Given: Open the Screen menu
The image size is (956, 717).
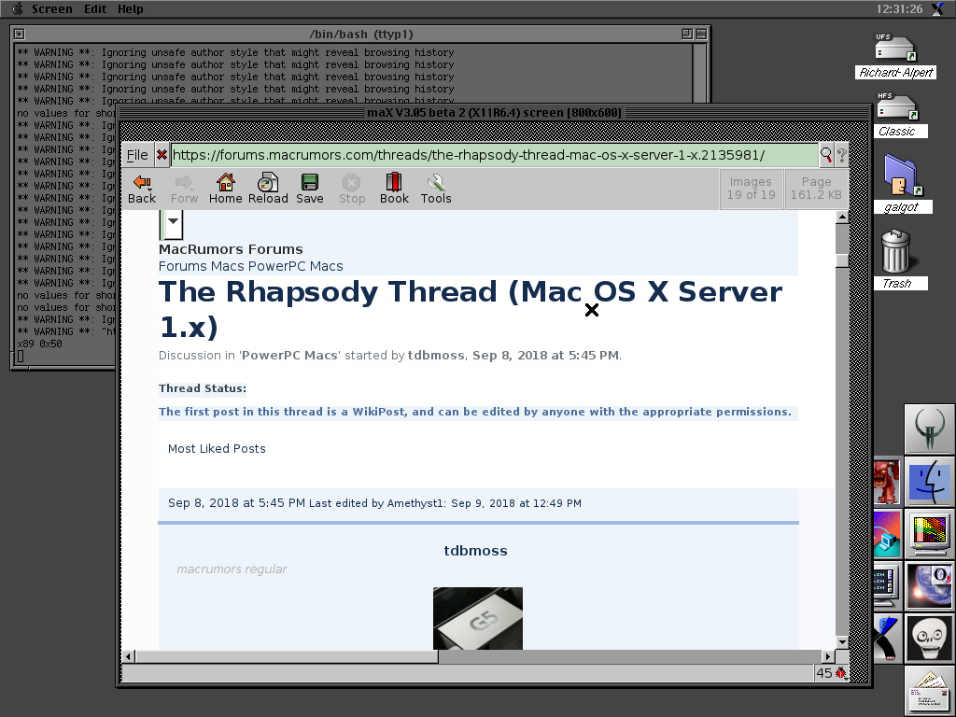Looking at the screenshot, I should point(52,8).
